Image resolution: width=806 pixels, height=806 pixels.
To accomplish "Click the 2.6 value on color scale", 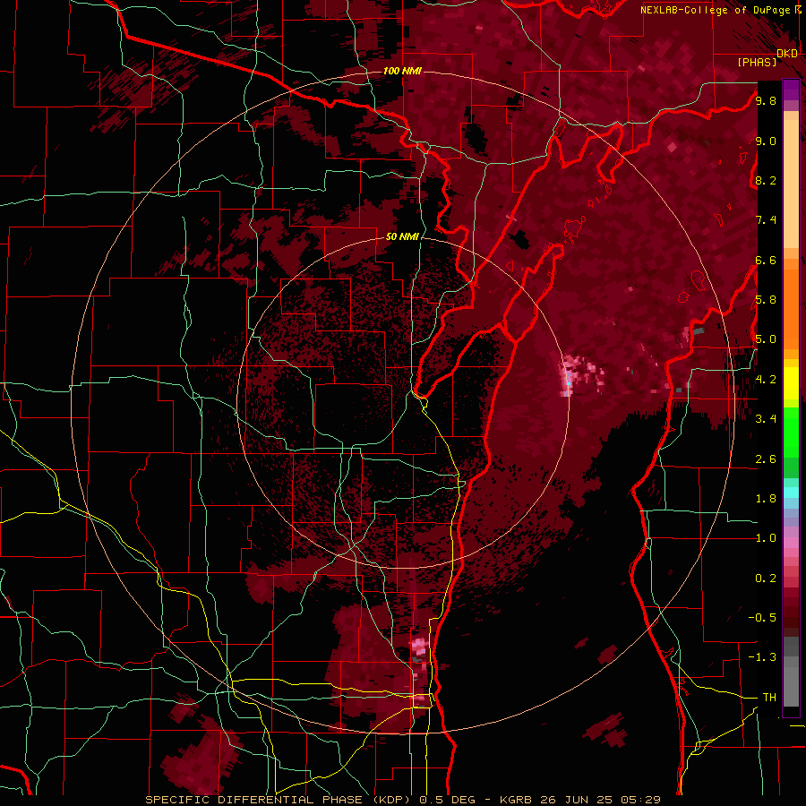I will coord(766,459).
